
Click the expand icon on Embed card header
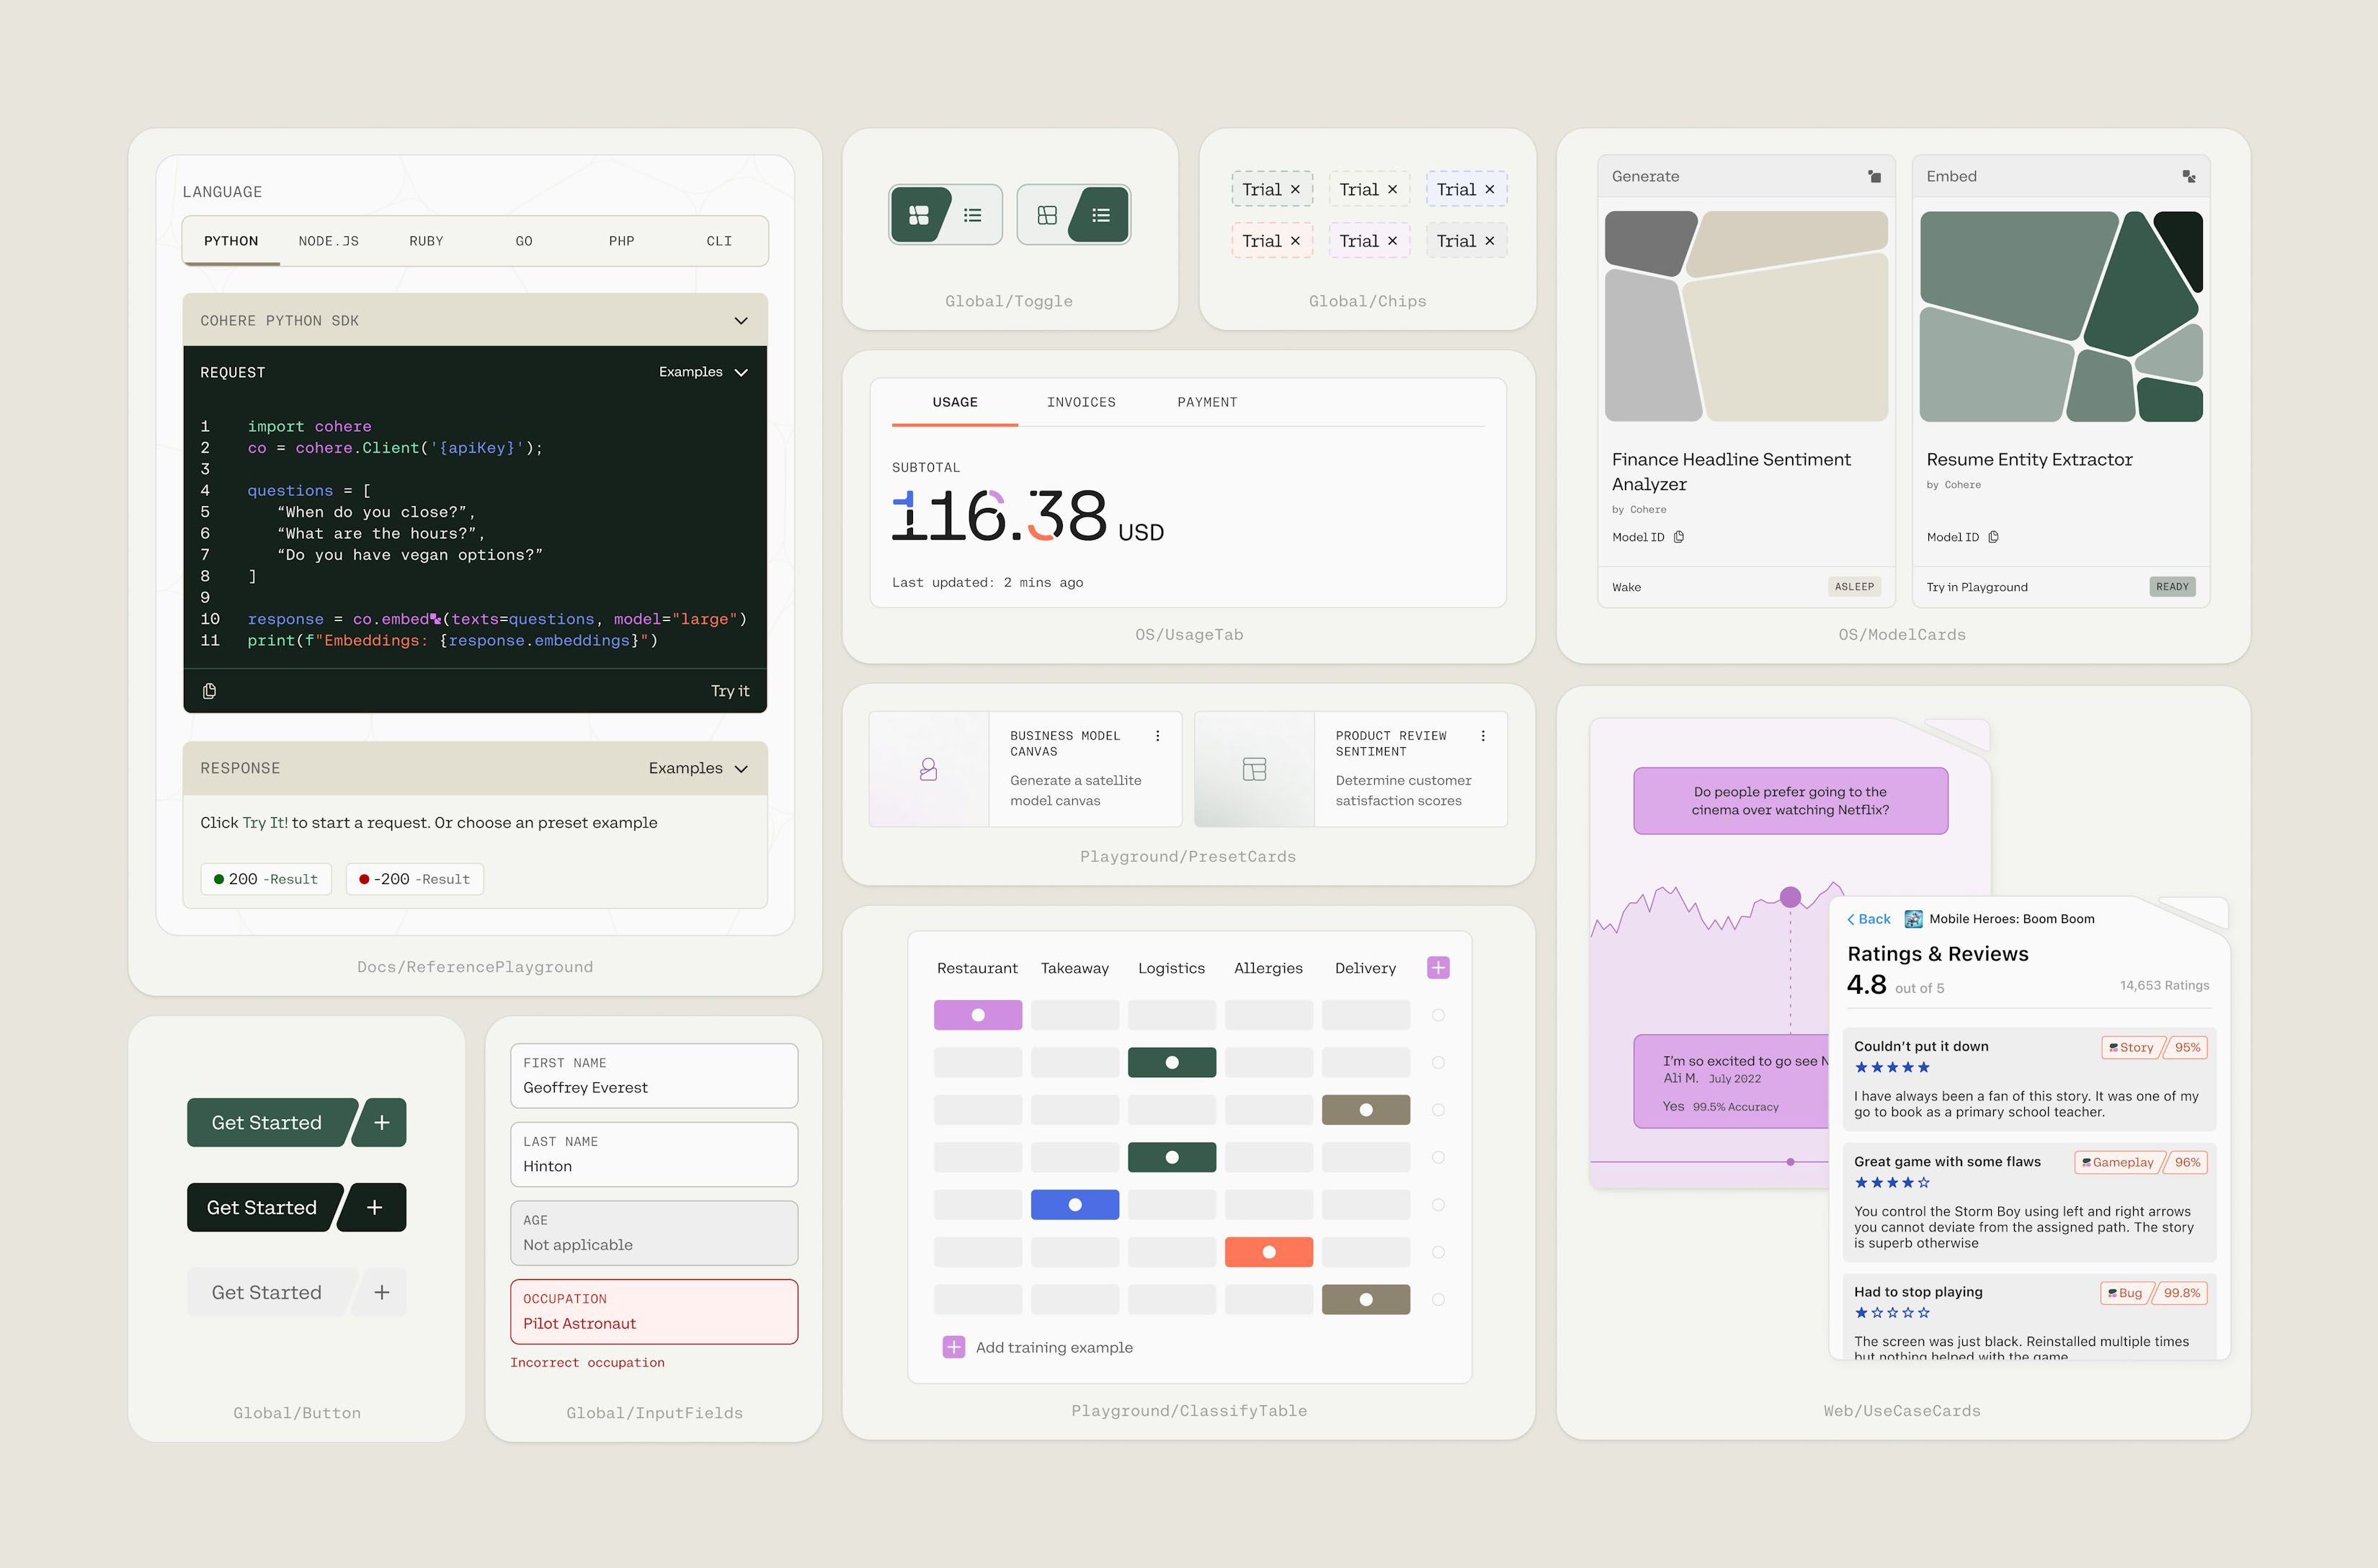click(2188, 176)
